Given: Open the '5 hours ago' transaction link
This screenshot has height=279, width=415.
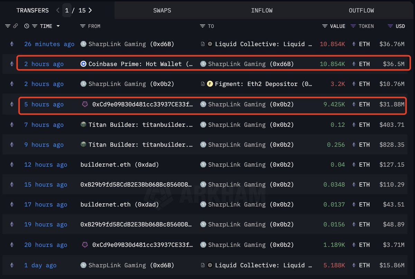Looking at the screenshot, I should 44,104.
